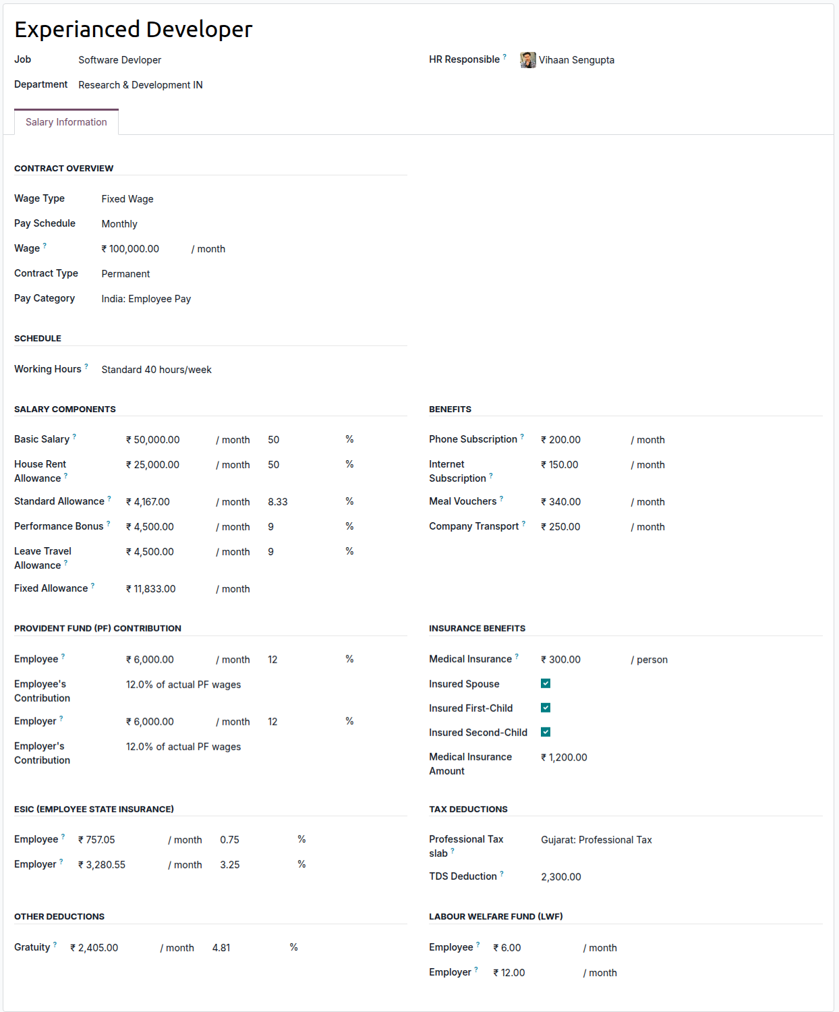
Task: Open the Medical Insurance help tooltip
Action: 517,655
